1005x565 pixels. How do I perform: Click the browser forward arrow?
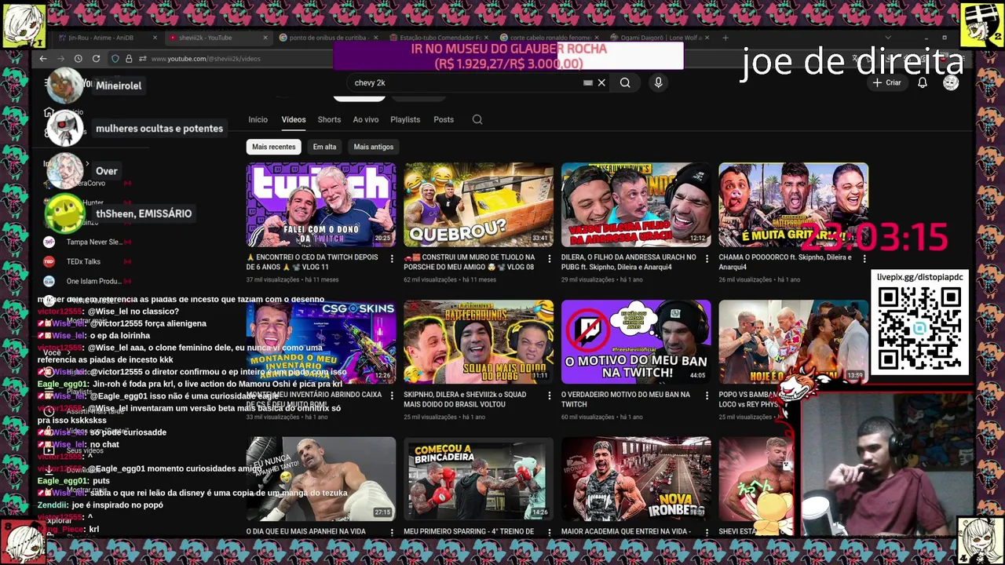click(x=60, y=59)
